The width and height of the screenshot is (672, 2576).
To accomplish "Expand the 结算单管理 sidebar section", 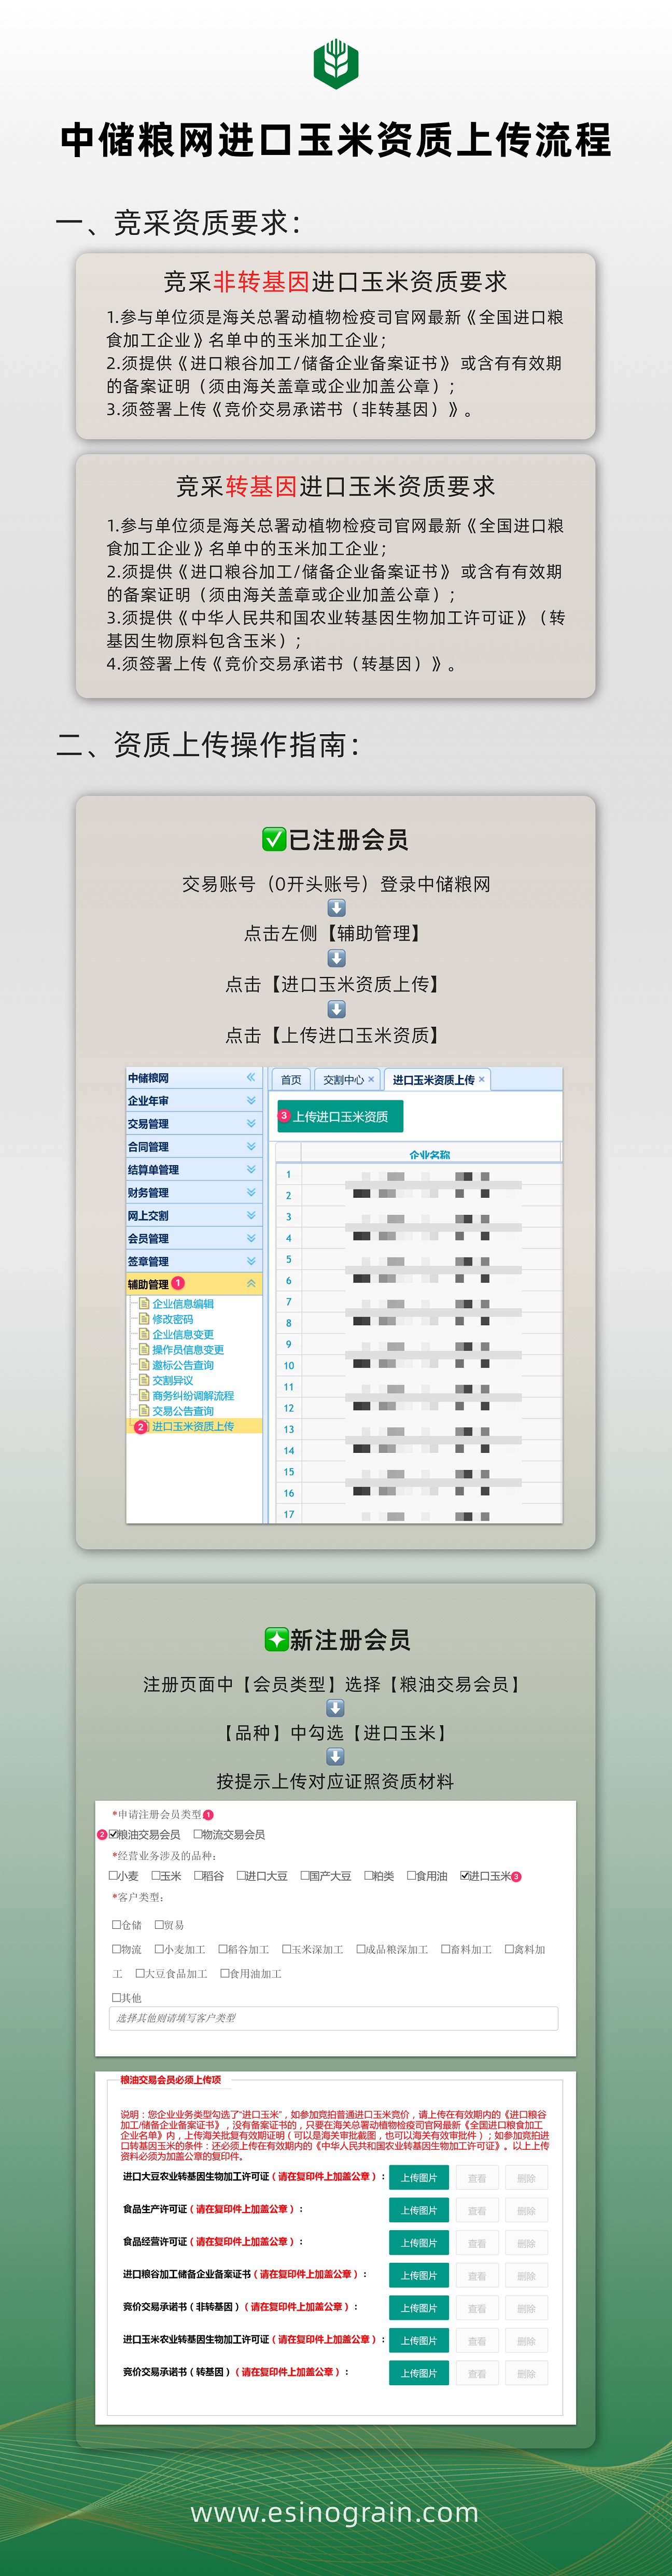I will [251, 1169].
